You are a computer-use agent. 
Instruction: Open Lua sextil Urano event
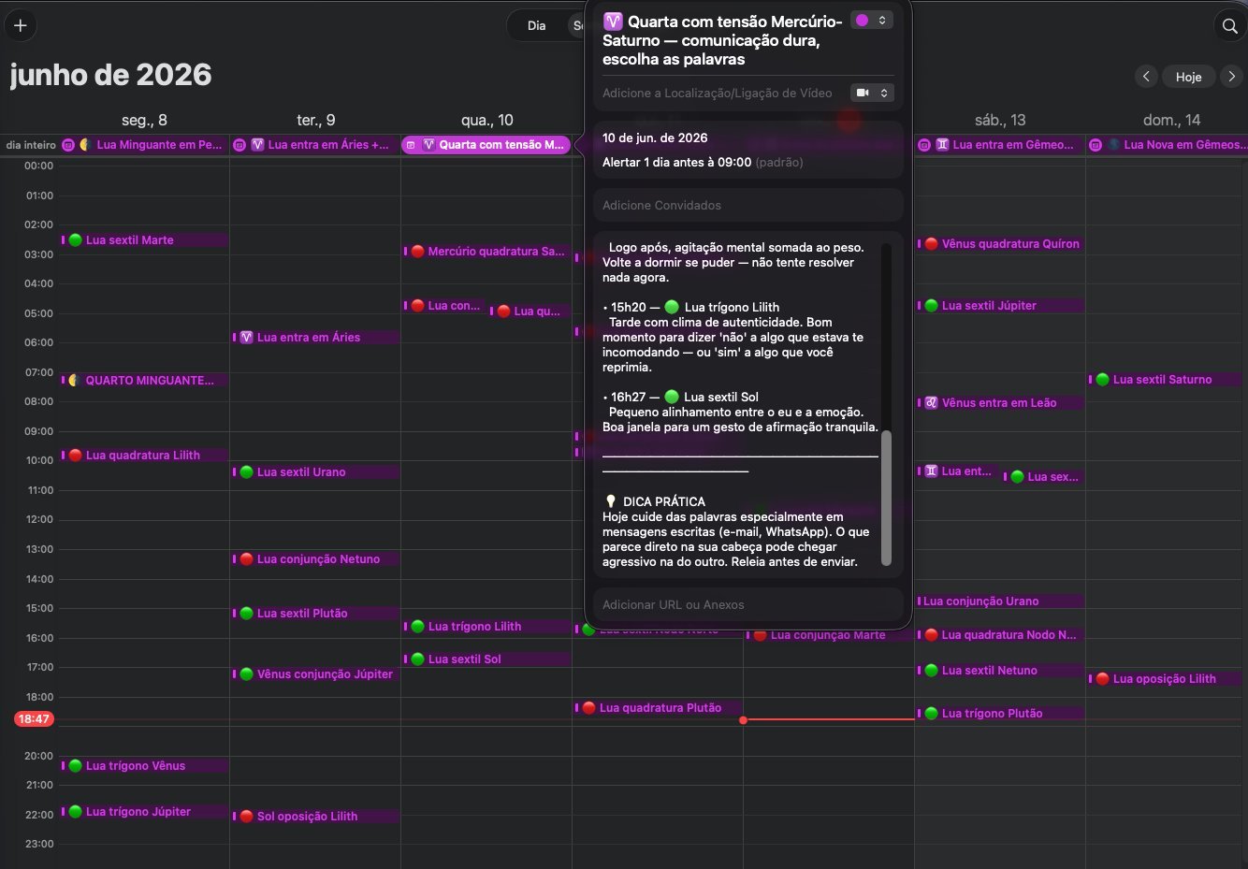point(316,472)
